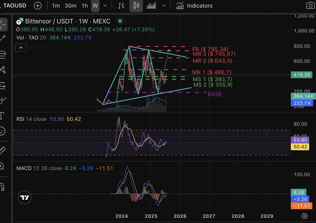Toggle the magnet mode tool
Screen dimensions: 316x223
[2, 187]
